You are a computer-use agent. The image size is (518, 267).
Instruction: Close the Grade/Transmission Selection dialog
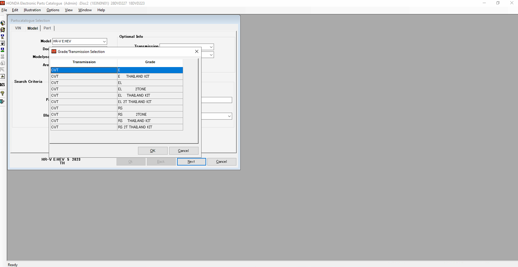click(196, 52)
